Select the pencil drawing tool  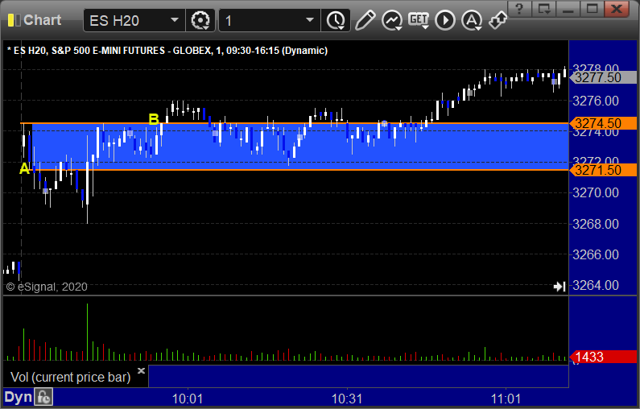tap(365, 20)
